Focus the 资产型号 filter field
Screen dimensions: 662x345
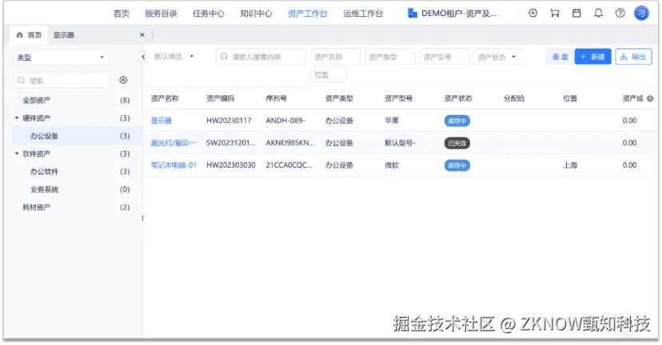pyautogui.click(x=445, y=57)
